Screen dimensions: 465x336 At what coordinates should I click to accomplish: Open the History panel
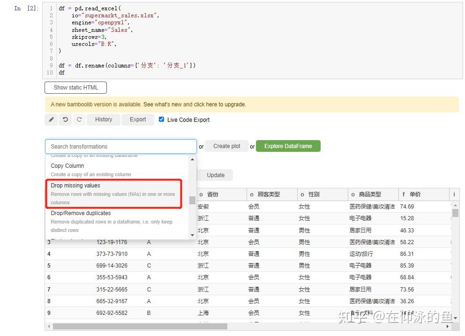pos(103,119)
